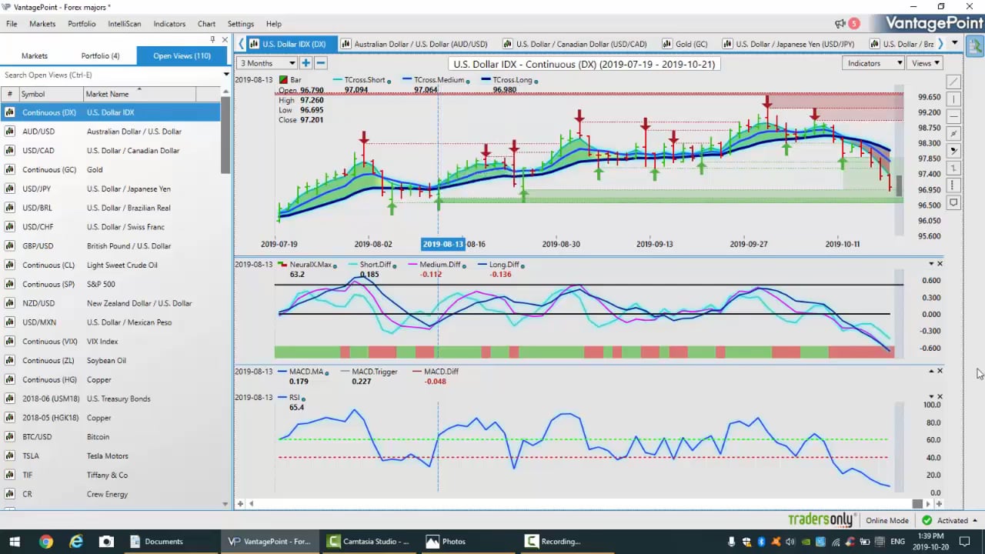Screen dimensions: 985x554
Task: Sort by the Market Name column header
Action: 140,94
